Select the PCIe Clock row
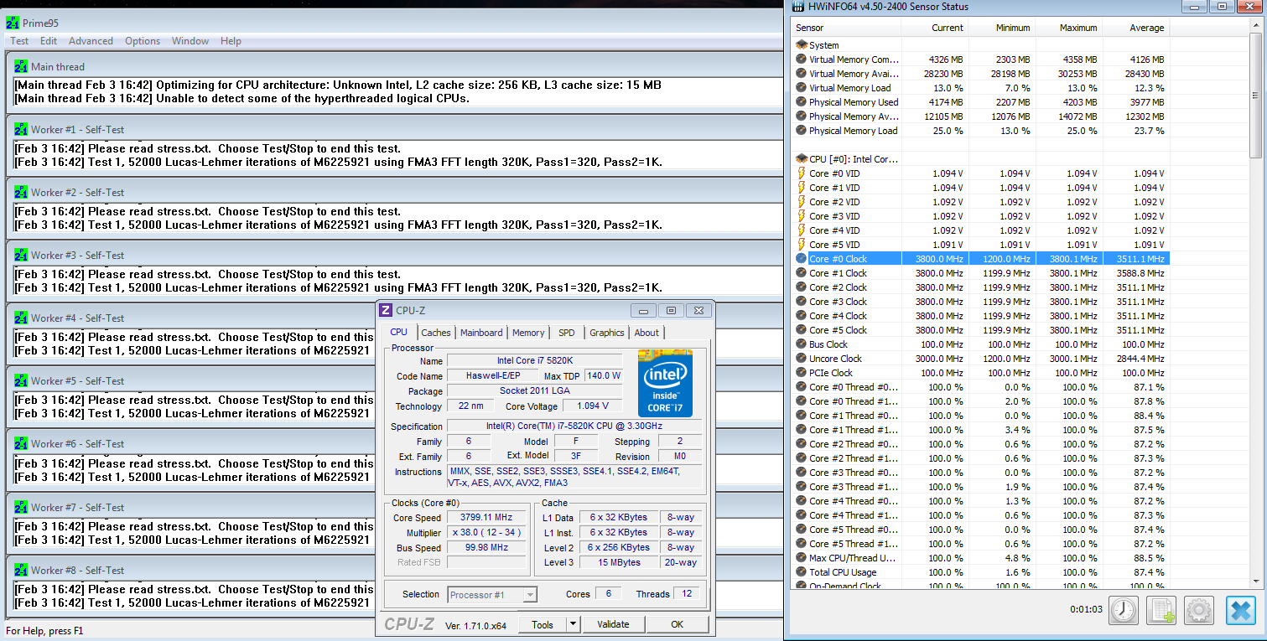 980,373
